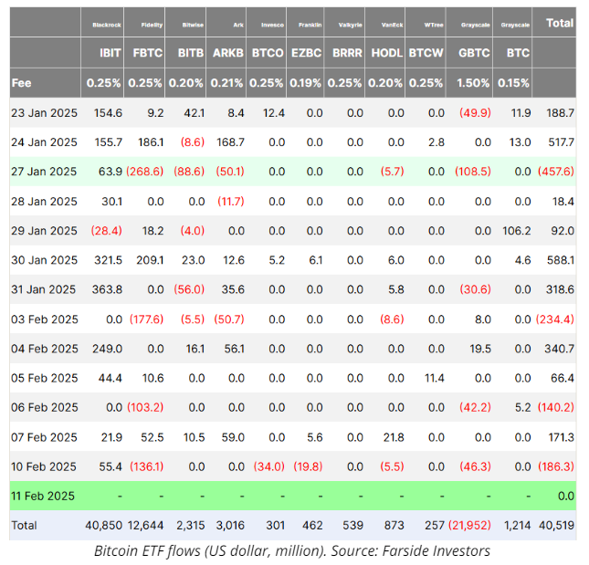Screen dimensions: 589x565
Task: Click the 0.21% ARKB fee cell
Action: (x=226, y=83)
